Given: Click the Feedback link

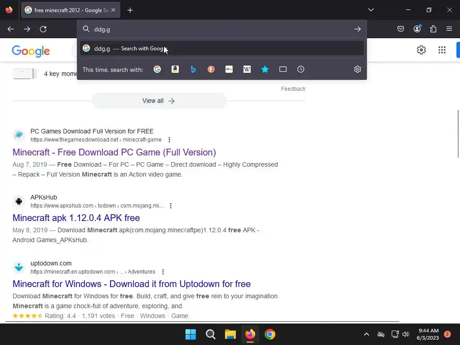Looking at the screenshot, I should click(x=293, y=89).
